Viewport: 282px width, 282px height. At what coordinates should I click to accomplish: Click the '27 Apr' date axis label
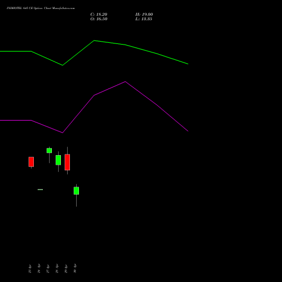coord(48,268)
